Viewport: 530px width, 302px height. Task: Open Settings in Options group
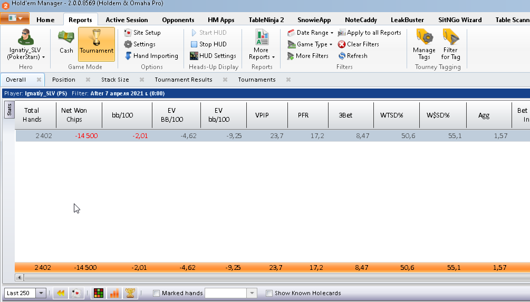pos(140,44)
